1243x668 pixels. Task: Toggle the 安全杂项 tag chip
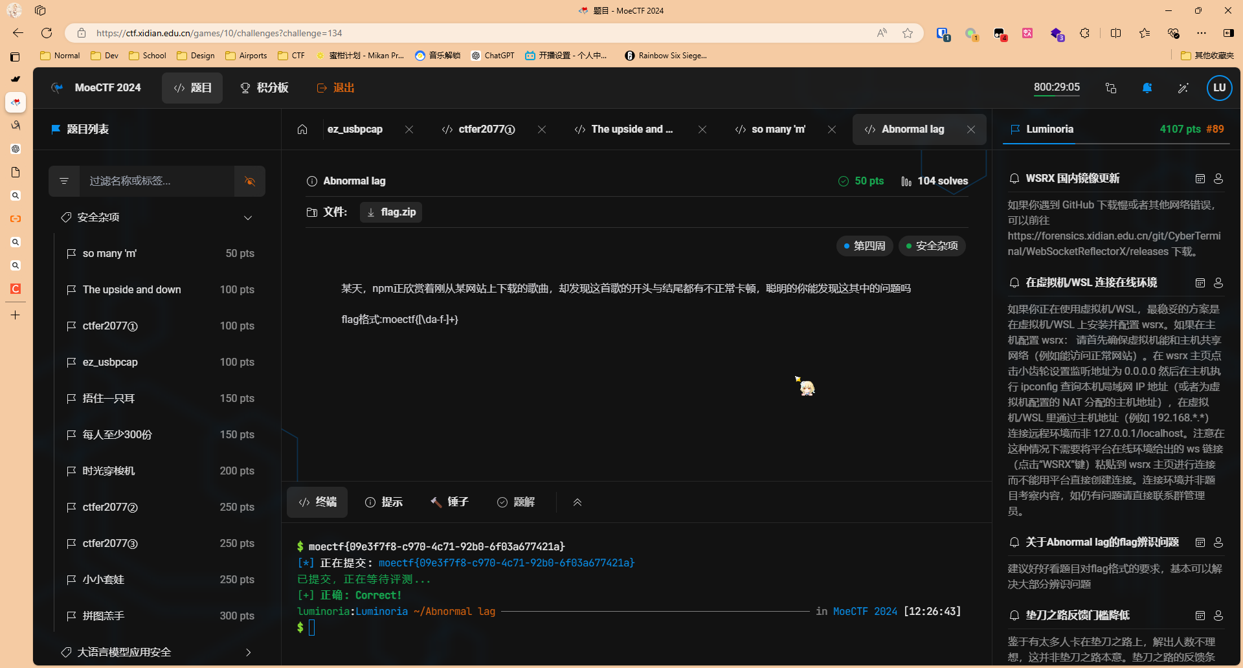[x=932, y=246]
